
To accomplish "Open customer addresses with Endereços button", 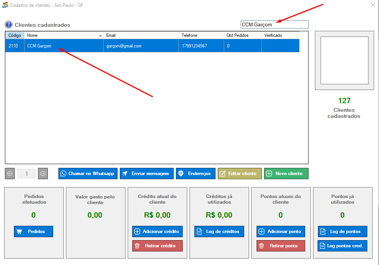I will tap(196, 174).
